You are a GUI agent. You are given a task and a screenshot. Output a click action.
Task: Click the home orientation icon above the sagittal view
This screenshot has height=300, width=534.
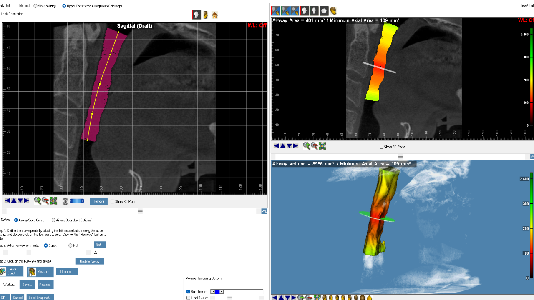click(x=214, y=15)
